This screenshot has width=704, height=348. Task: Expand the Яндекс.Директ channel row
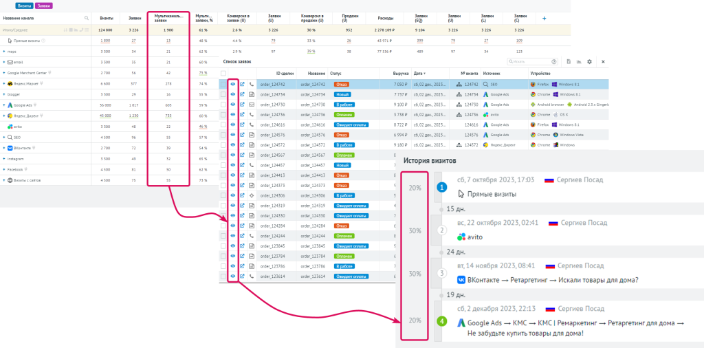click(3, 116)
